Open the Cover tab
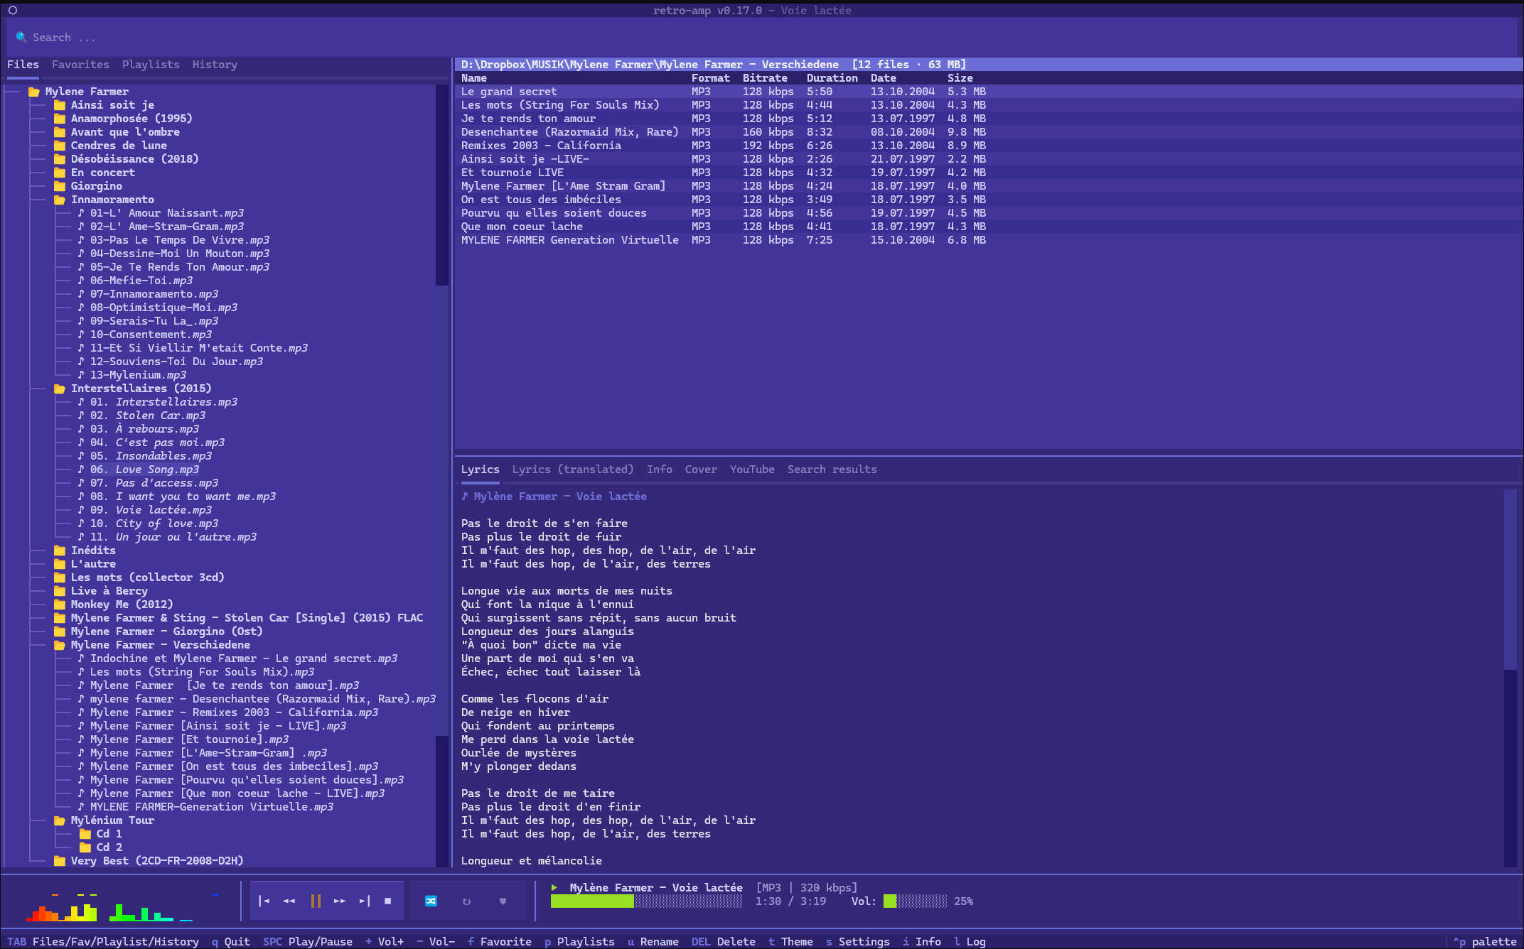 [701, 470]
